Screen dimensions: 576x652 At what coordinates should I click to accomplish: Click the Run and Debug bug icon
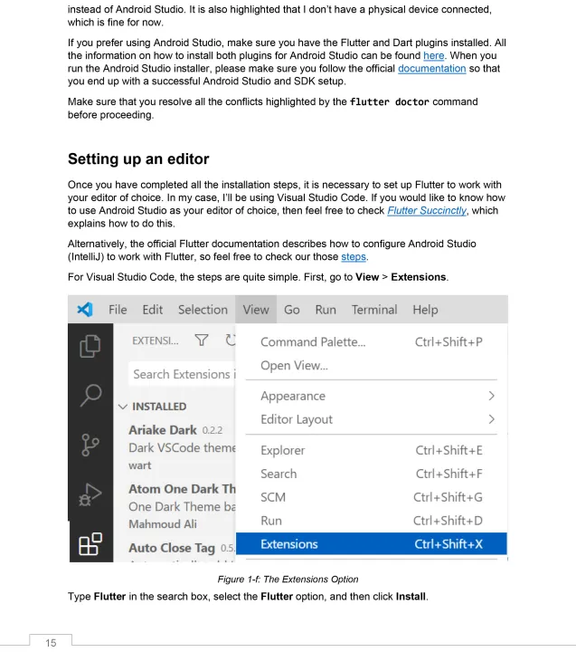point(91,494)
